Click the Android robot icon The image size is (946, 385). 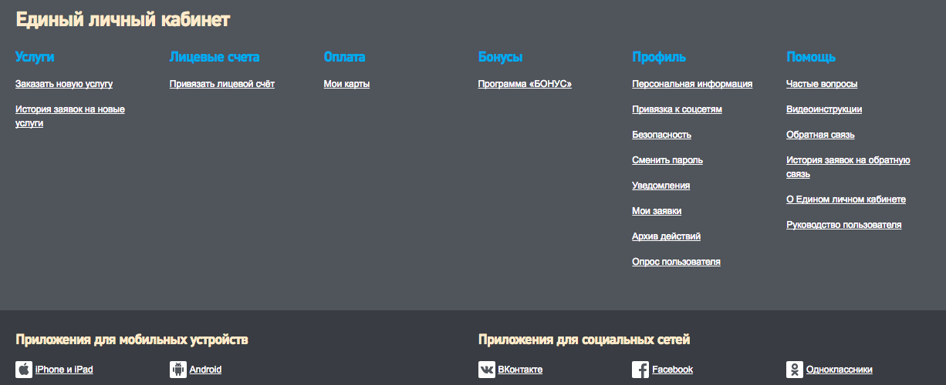178,370
